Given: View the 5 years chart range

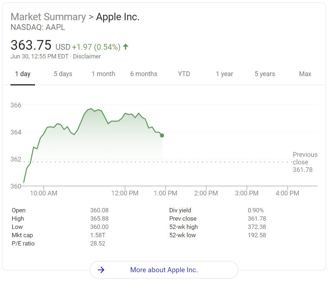Looking at the screenshot, I should (265, 74).
